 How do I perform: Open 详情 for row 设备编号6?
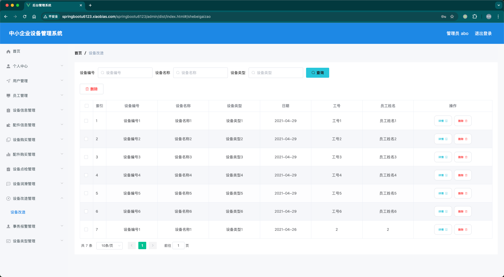[x=443, y=211]
